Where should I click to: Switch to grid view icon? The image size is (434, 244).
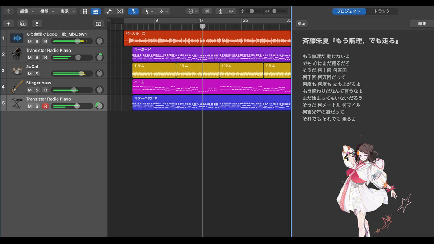[85, 11]
